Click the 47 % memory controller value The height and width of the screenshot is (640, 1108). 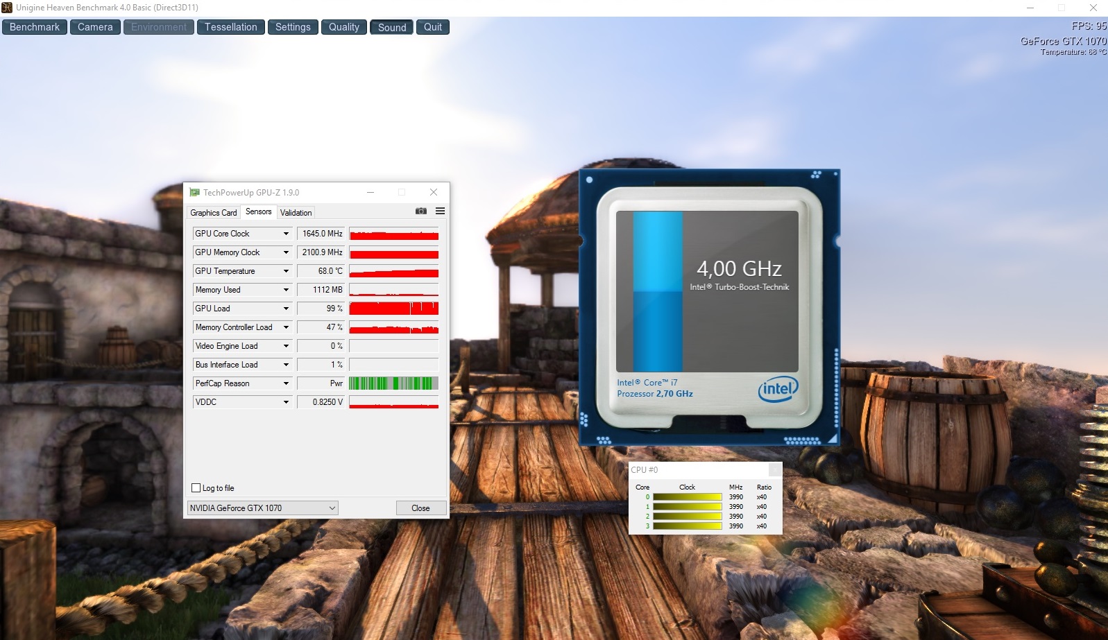tap(321, 327)
